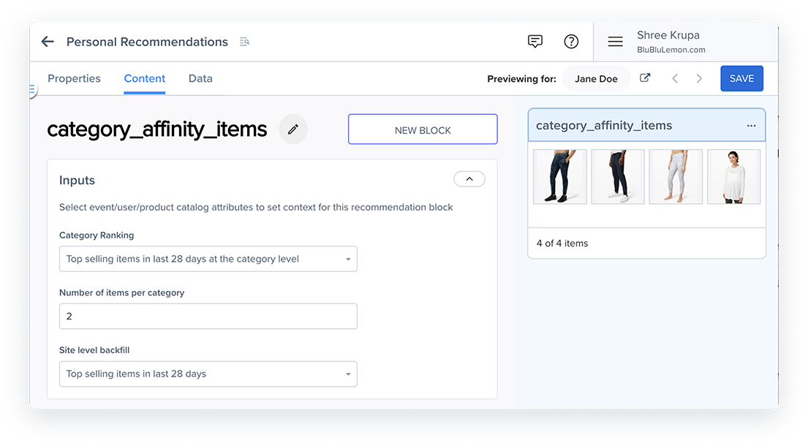Edit block name with pencil icon
This screenshot has width=808, height=446.
[293, 129]
